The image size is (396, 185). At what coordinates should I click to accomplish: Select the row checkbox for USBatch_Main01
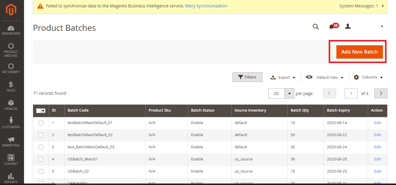[41, 159]
